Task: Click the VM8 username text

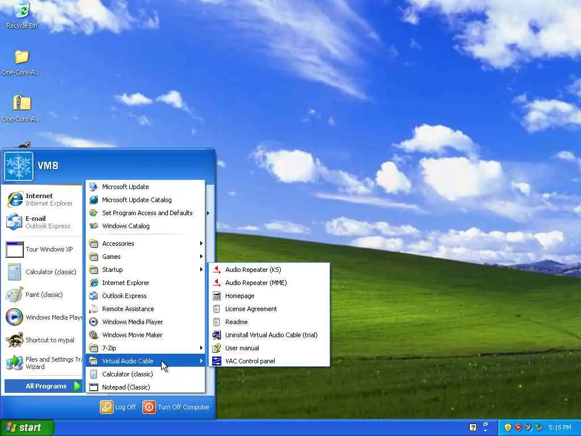Action: click(48, 165)
